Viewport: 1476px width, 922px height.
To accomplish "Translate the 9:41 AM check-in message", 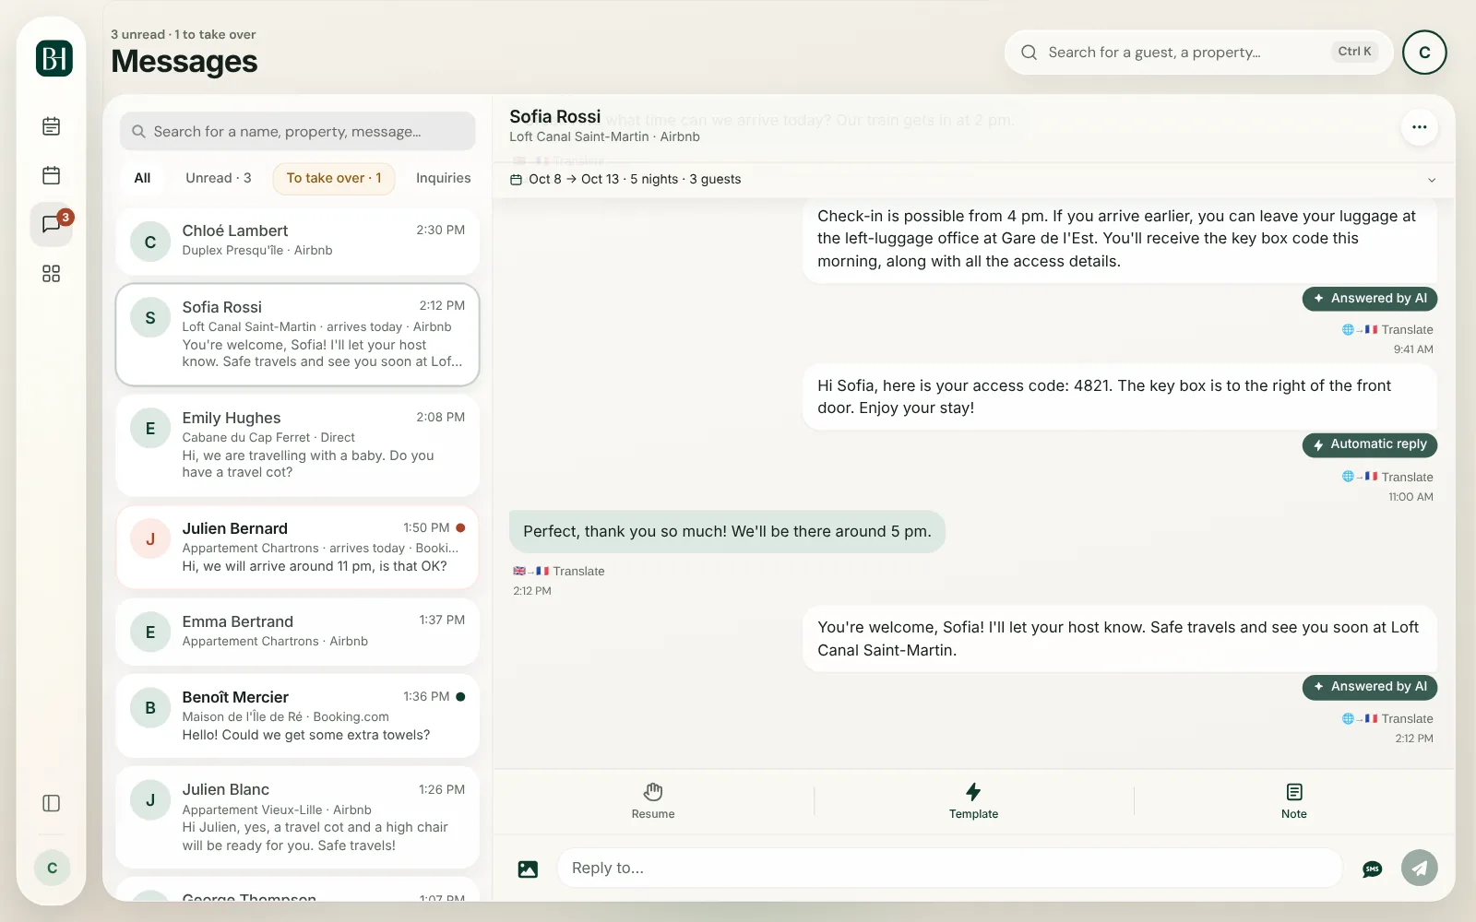I will coord(1387,330).
